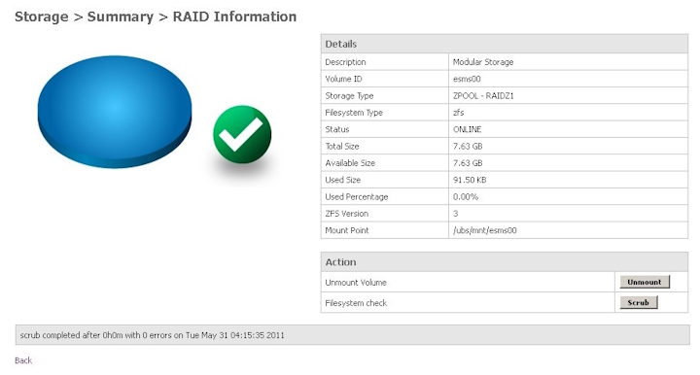Select the Volume ID value 'esms00'
Screen dimensions: 700x375
click(x=467, y=79)
